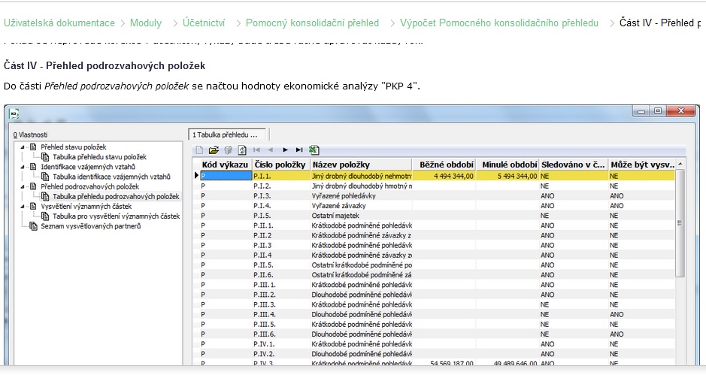Select Seznam vysvětlovaných partnerů tree item
This screenshot has height=375, width=706.
pyautogui.click(x=90, y=226)
